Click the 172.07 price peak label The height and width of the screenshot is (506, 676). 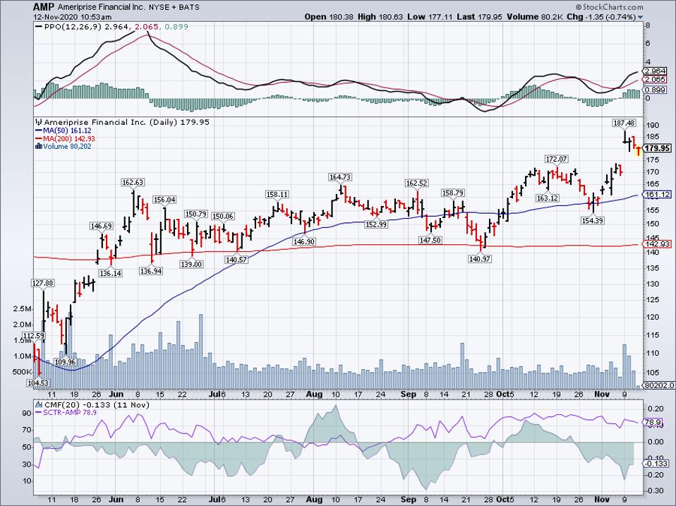556,159
